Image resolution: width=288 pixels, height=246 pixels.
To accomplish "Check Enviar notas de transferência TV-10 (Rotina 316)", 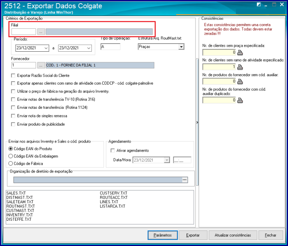I will click(x=13, y=99).
